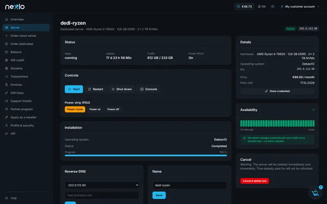Click the Cancel & delete now button
327x204 pixels.
point(254,181)
